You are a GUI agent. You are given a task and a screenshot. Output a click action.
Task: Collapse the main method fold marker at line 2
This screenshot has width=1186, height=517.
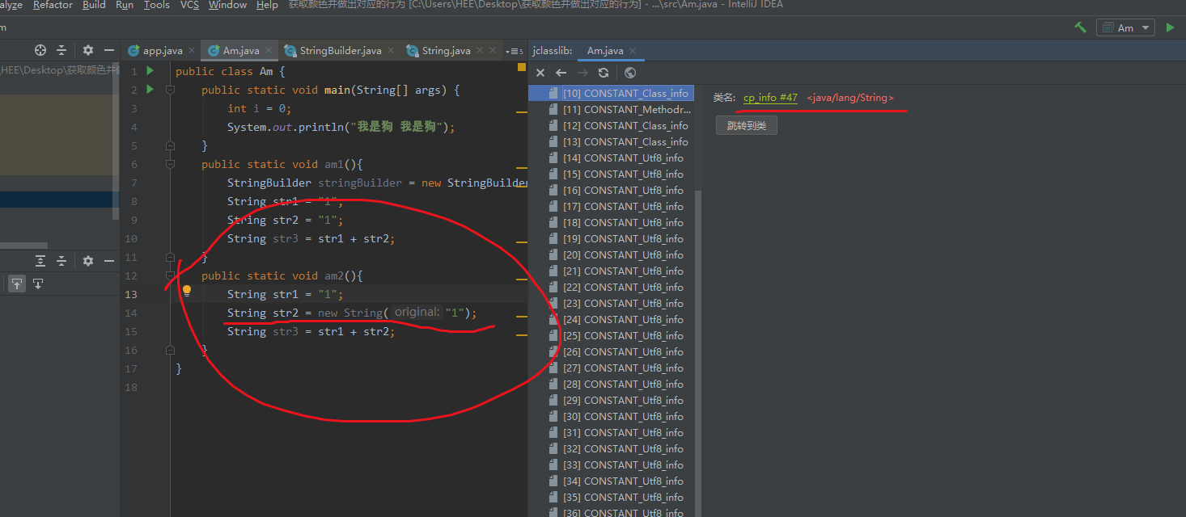[170, 90]
